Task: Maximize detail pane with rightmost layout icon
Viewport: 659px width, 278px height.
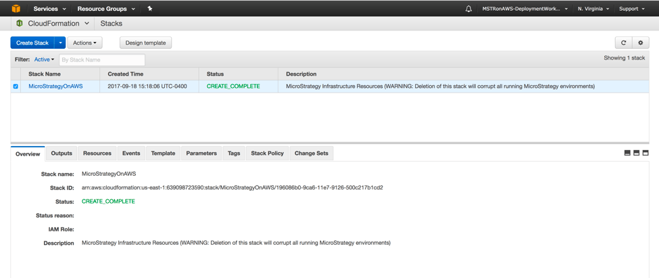Action: point(645,154)
